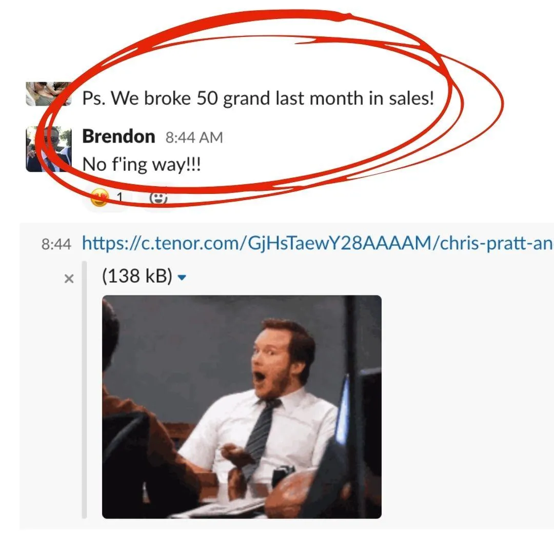
Task: Toggle the reaction count "1" pill
Action: 106,197
